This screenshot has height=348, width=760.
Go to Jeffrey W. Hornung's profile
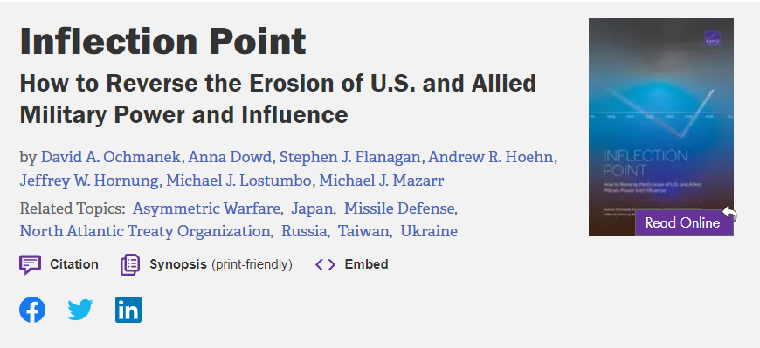[x=89, y=181]
